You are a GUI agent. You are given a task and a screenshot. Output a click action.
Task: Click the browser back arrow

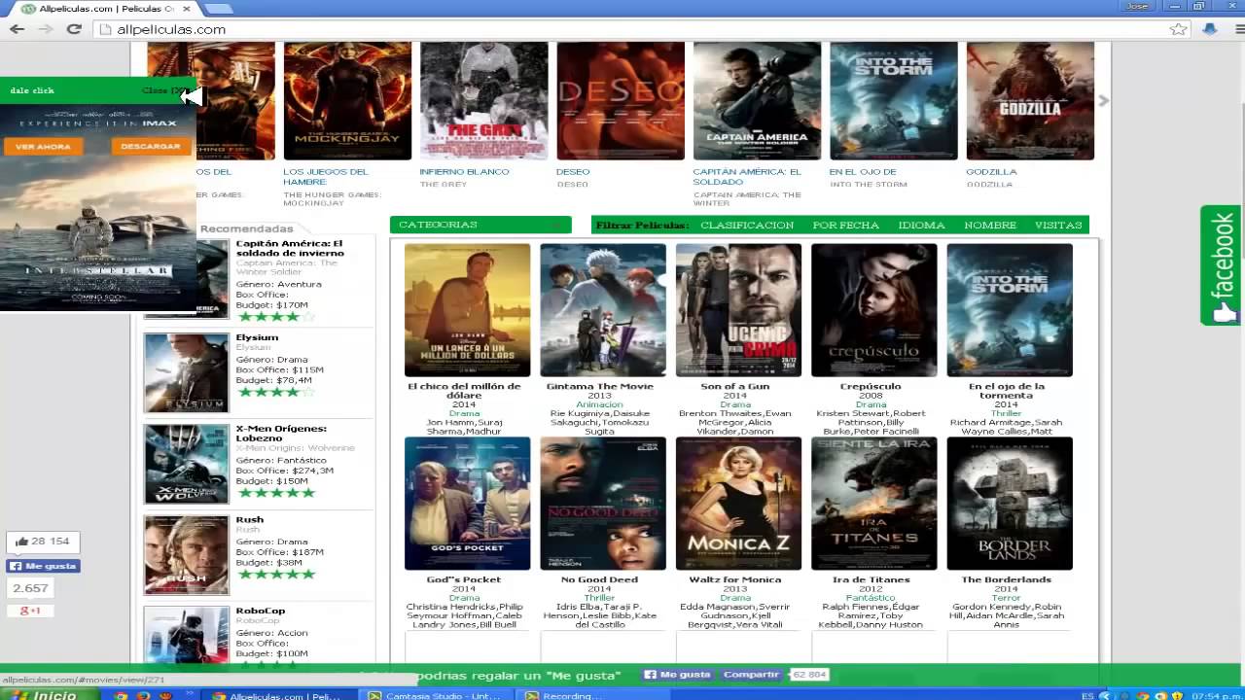(17, 29)
